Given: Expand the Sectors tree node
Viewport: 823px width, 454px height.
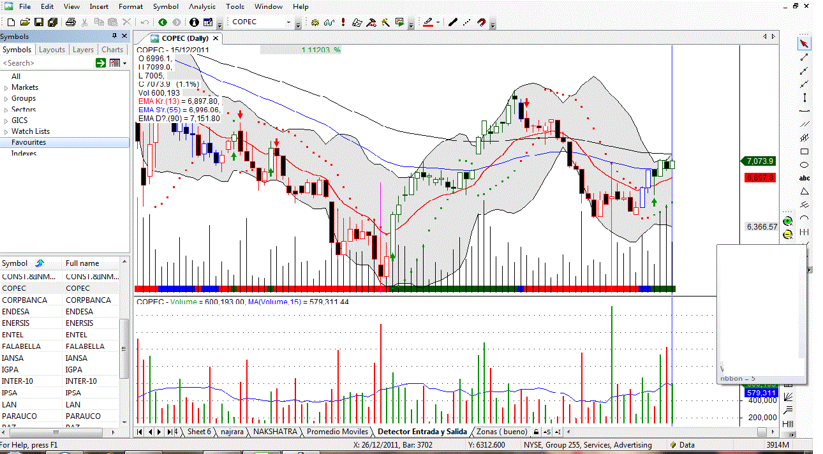Looking at the screenshot, I should pyautogui.click(x=6, y=110).
